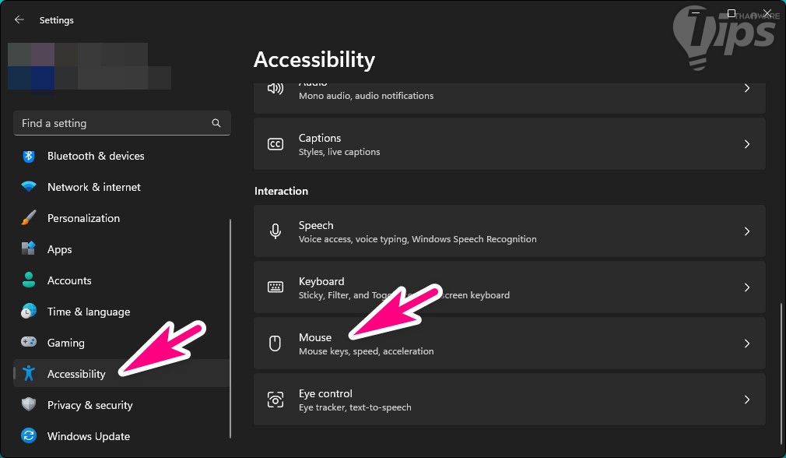
Task: Go to Time & language settings
Action: (x=89, y=312)
